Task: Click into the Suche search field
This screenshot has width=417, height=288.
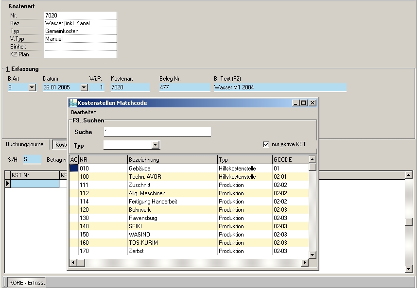Action: [x=157, y=132]
